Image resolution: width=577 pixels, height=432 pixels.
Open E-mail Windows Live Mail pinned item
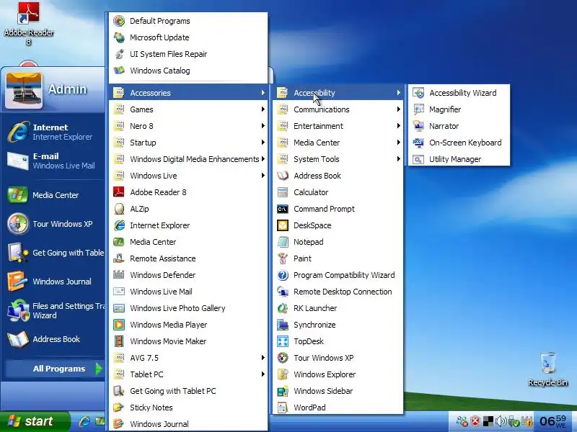(x=55, y=161)
